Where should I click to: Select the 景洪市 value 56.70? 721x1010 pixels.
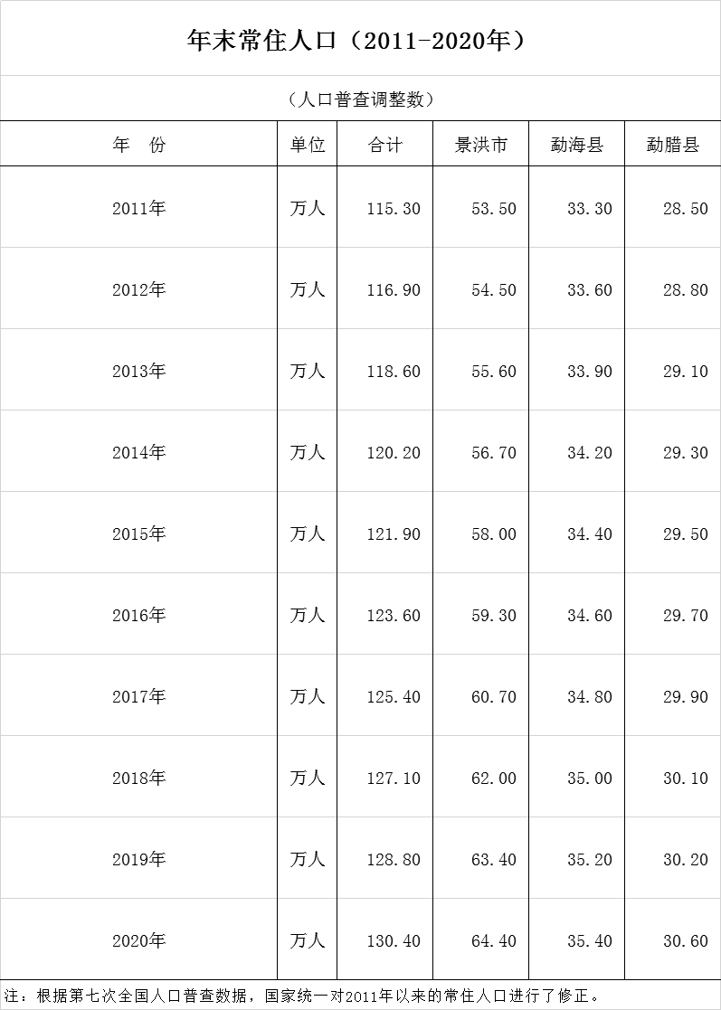pos(494,453)
